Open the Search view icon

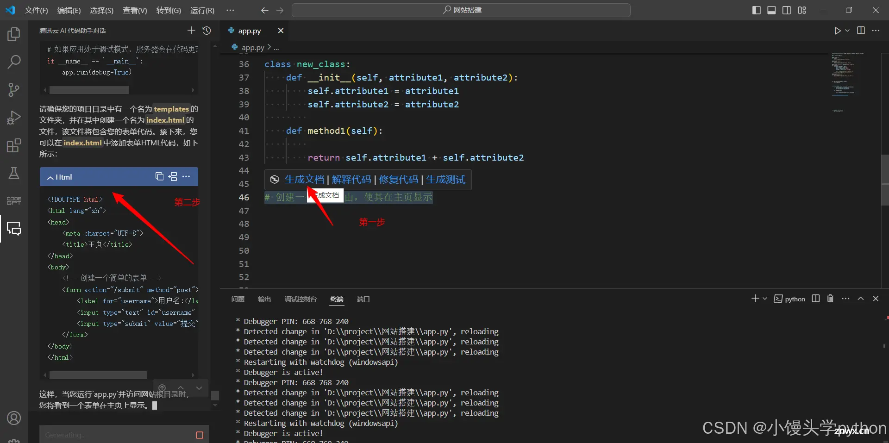tap(14, 62)
